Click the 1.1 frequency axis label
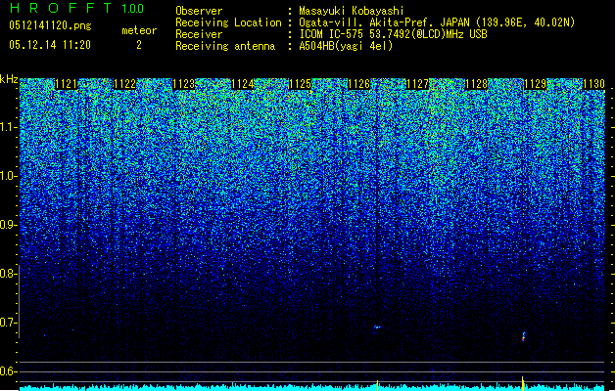 [9, 127]
